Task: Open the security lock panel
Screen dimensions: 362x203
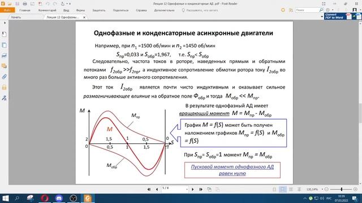Action: [x=4, y=87]
